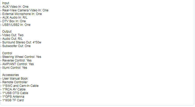Screen dimensions: 195x107
Task: Click Subwoofer Out: One line
Action: tap(16, 46)
